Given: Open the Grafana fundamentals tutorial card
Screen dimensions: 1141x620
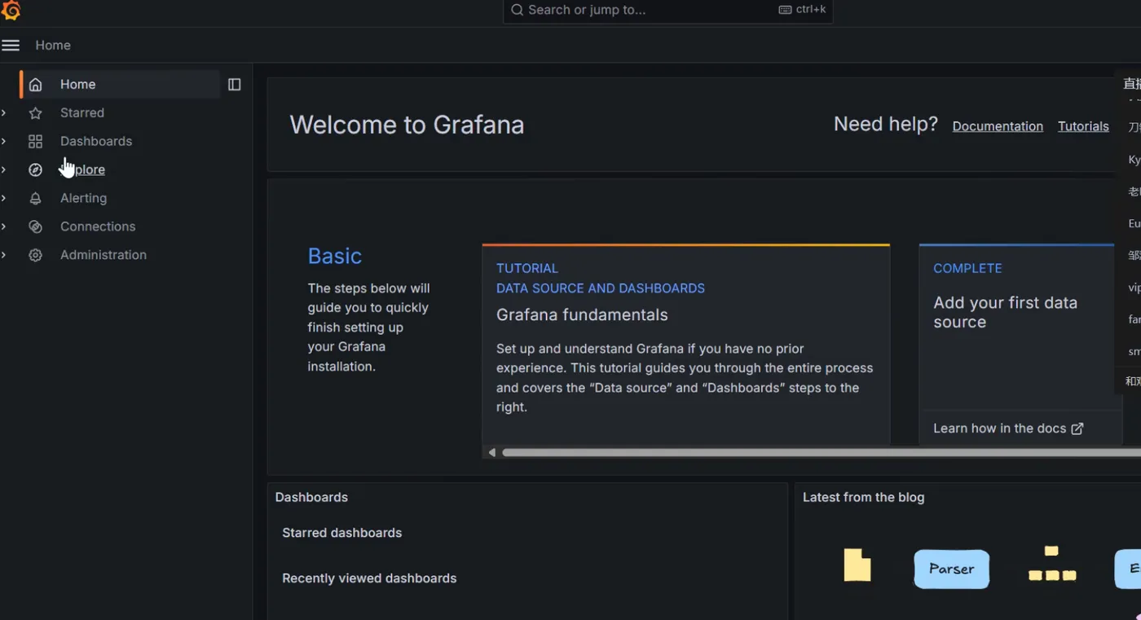Looking at the screenshot, I should pyautogui.click(x=685, y=345).
